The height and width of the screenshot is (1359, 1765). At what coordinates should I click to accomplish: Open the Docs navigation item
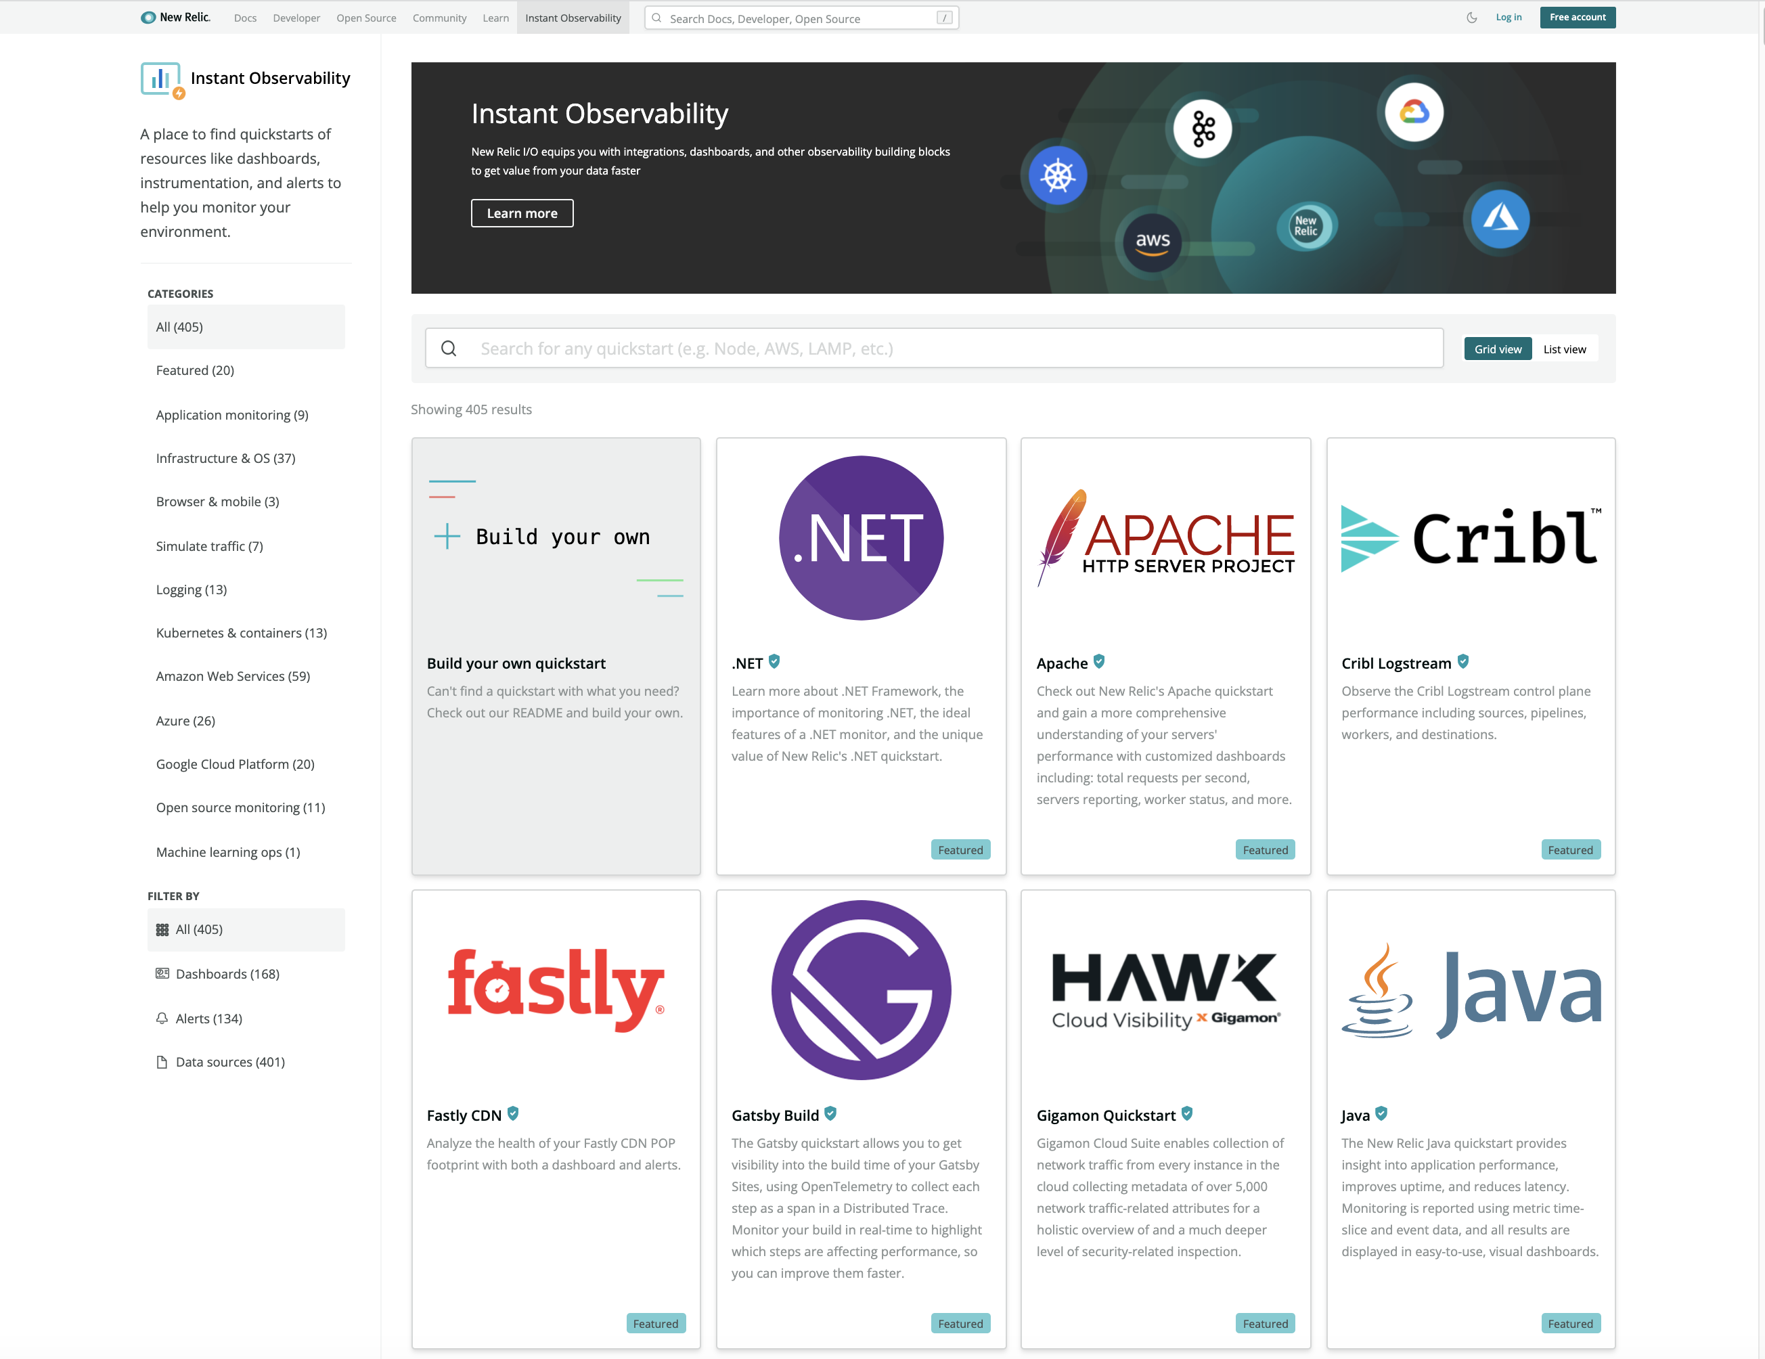coord(245,17)
